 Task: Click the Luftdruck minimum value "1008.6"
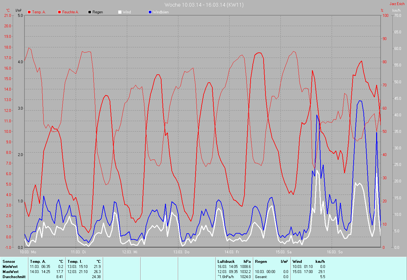click(245, 267)
